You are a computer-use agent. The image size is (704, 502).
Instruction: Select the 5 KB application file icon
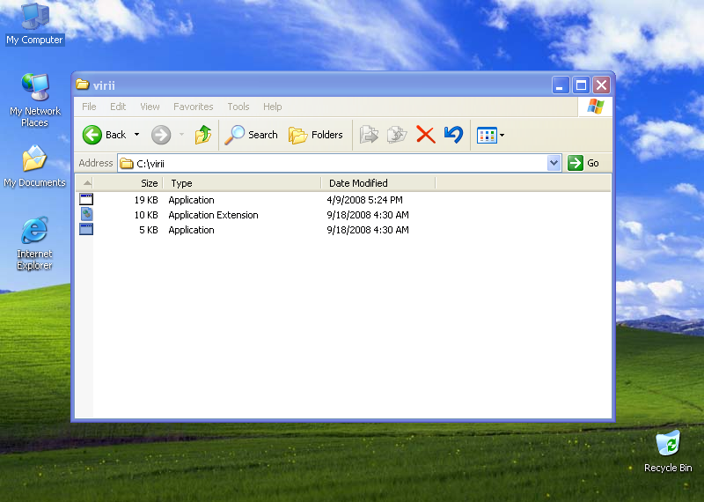click(86, 229)
